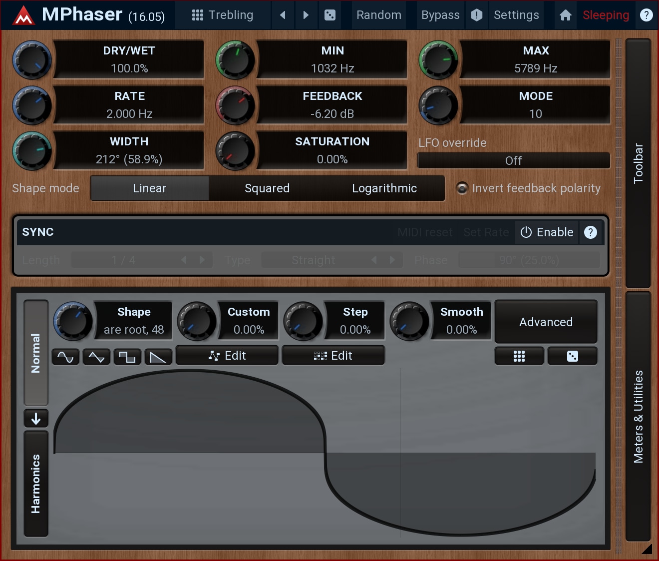Viewport: 659px width, 561px height.
Task: Click the MAX frequency knob
Action: click(438, 60)
